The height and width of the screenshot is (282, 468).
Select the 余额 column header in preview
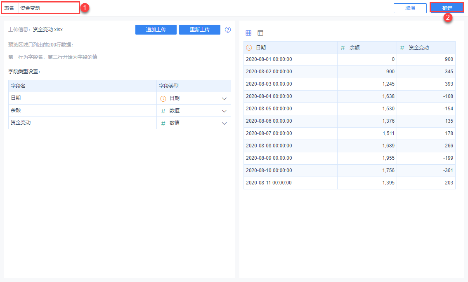[367, 48]
